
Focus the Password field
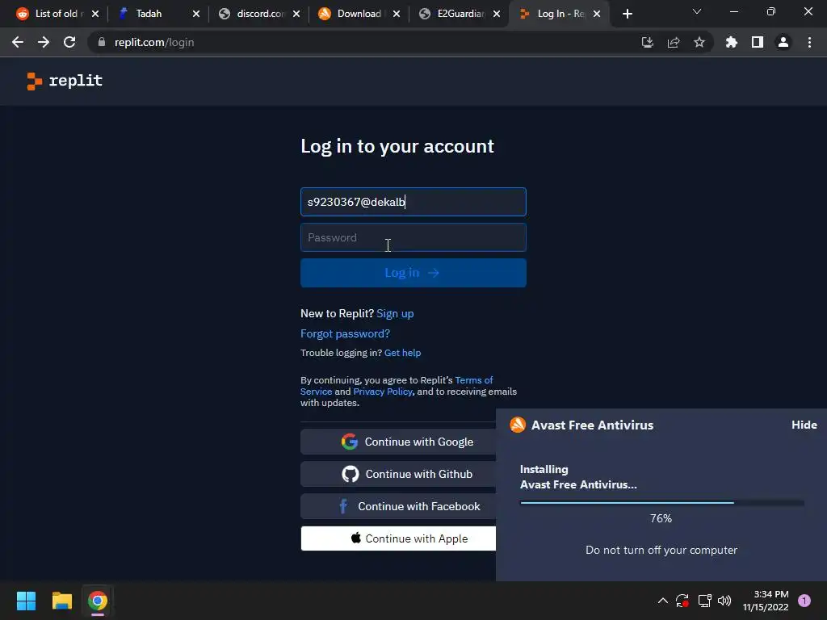point(413,237)
